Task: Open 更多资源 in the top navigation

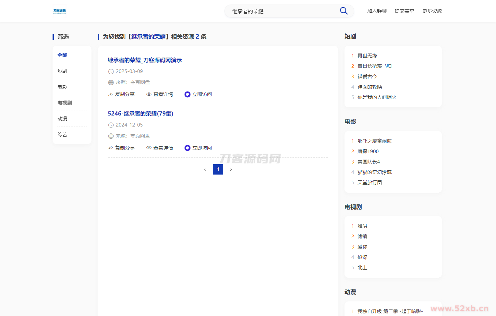Action: pos(432,11)
